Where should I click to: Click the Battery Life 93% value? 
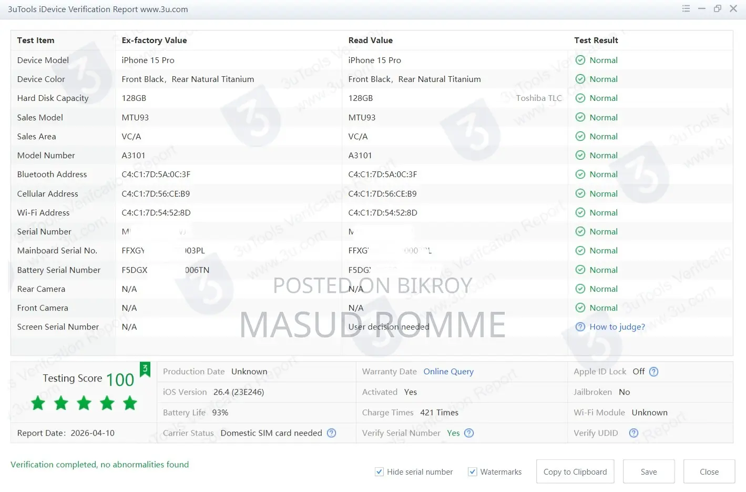[x=220, y=413]
